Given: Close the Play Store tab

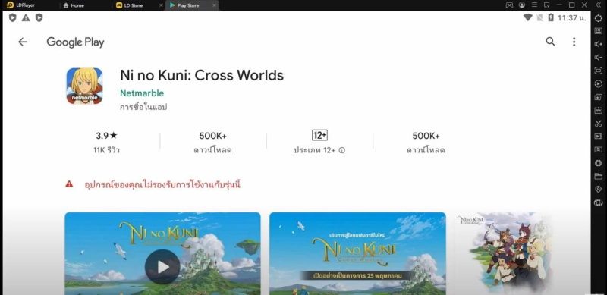Looking at the screenshot, I should tap(215, 5).
